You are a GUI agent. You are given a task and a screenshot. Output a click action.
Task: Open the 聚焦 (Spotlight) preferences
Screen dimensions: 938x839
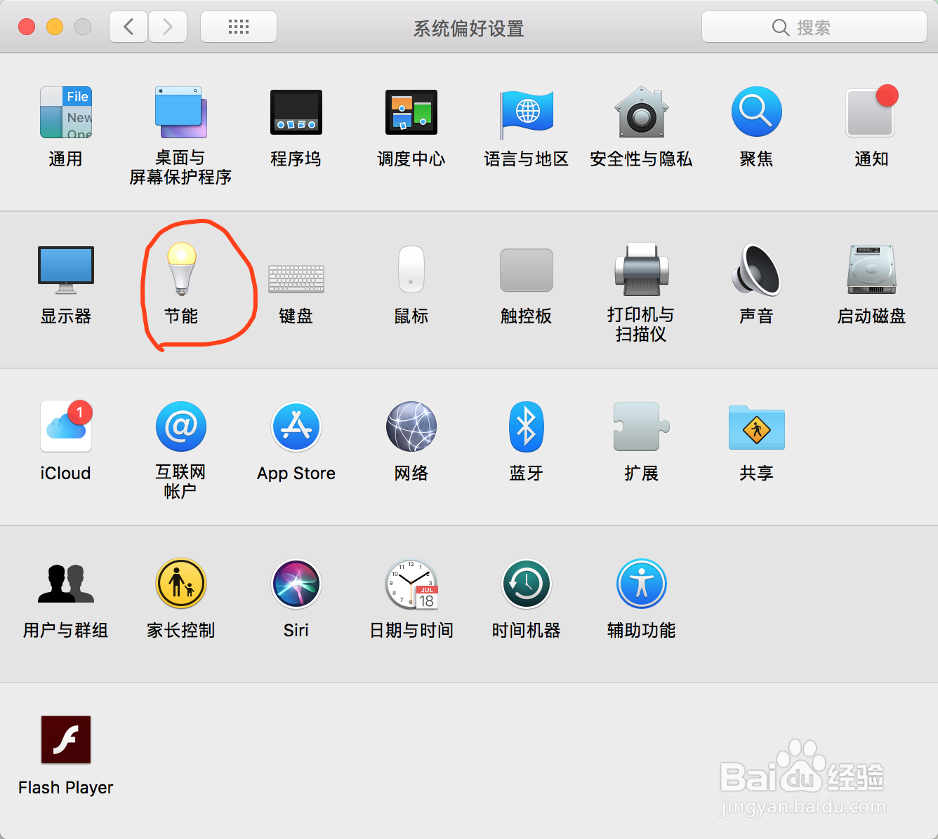pos(757,112)
